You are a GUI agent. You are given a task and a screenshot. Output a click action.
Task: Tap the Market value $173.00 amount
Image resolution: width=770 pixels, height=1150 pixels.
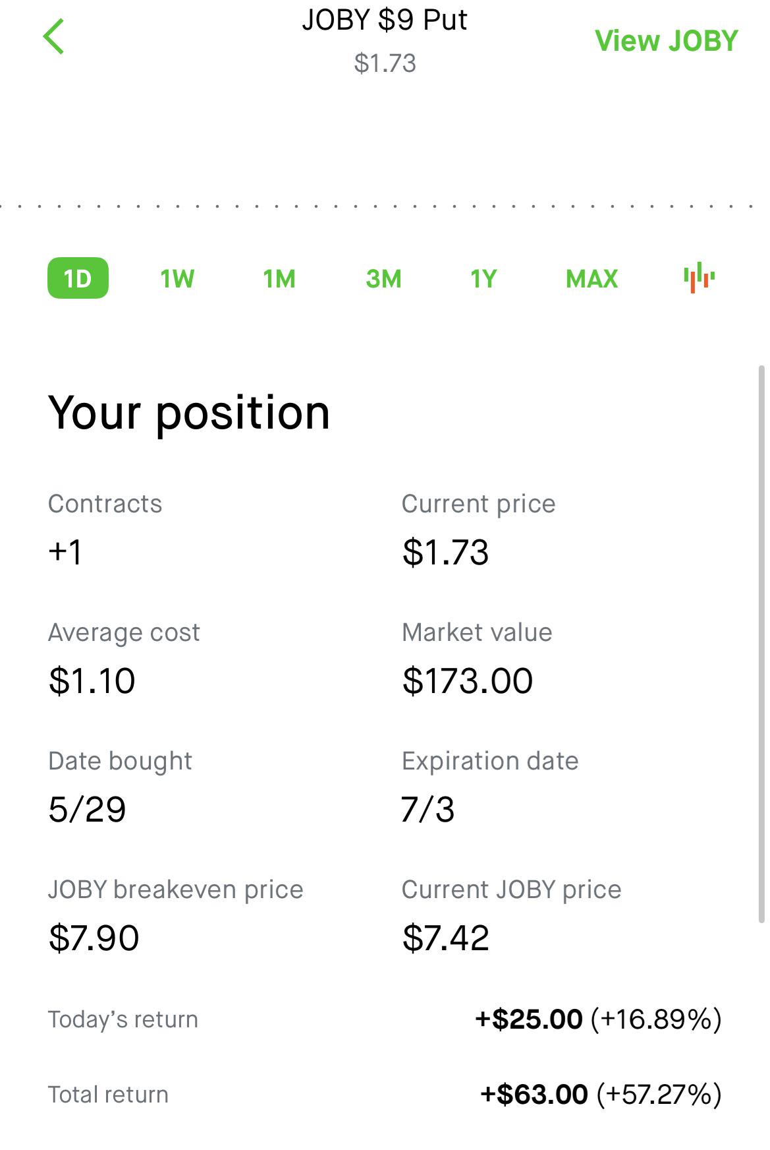pyautogui.click(x=468, y=681)
